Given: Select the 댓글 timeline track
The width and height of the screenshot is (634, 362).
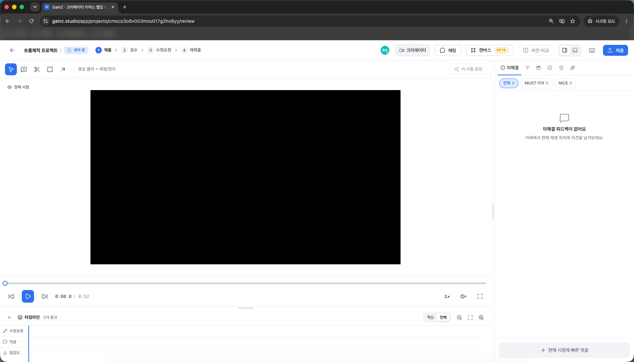Looking at the screenshot, I should click(x=10, y=342).
